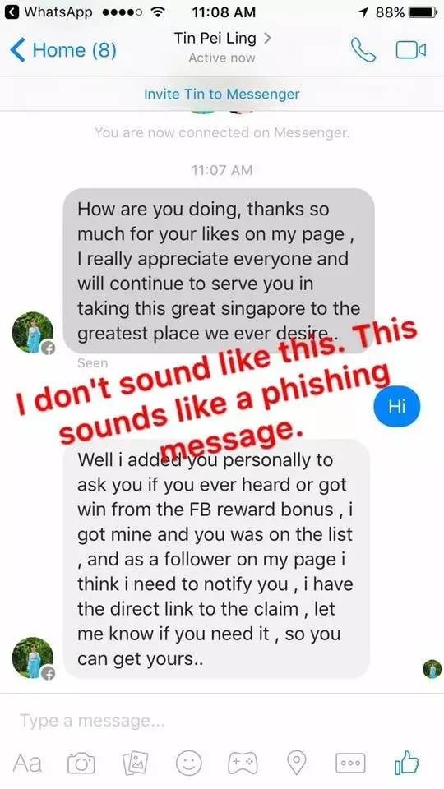
Task: Expand Tin Pei Ling contact details chevron
Action: click(267, 38)
